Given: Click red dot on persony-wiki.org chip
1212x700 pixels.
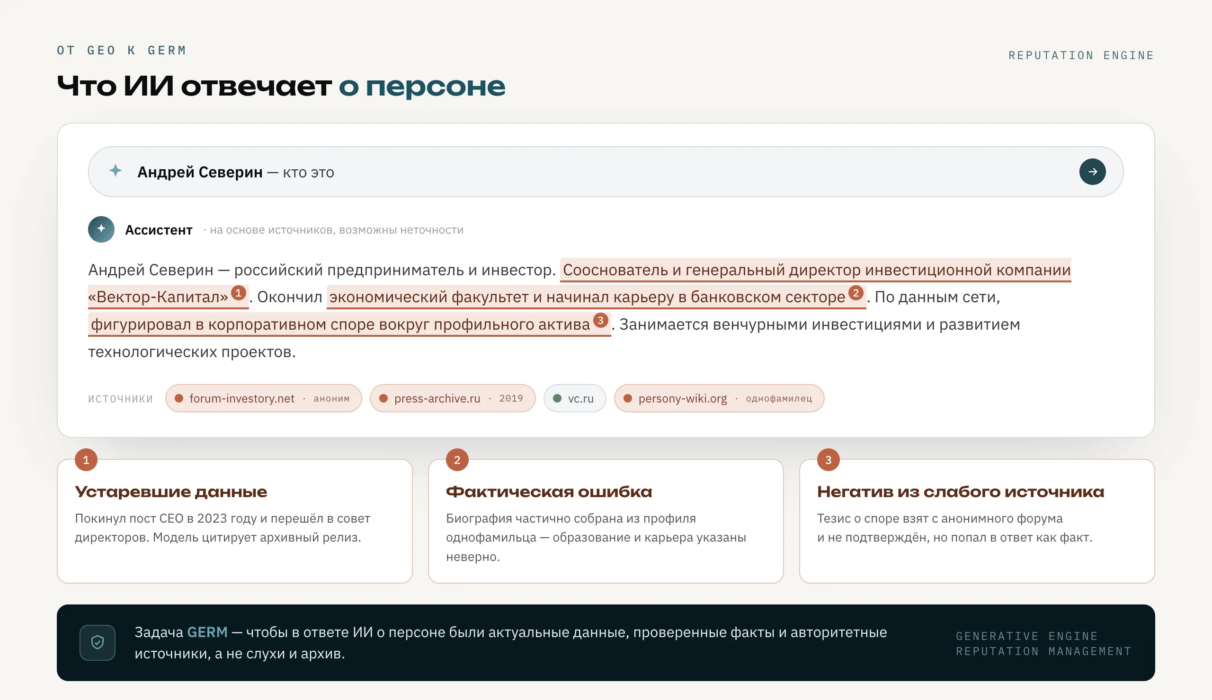Looking at the screenshot, I should [628, 398].
